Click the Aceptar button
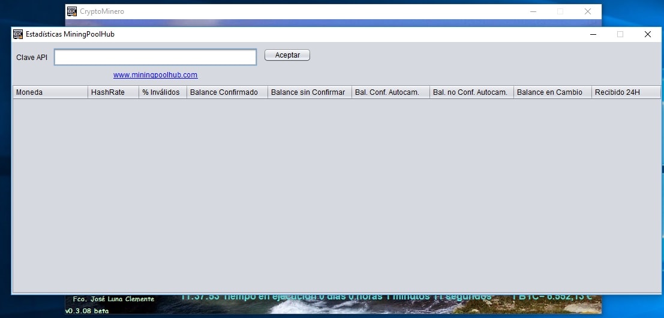This screenshot has height=318, width=664. (x=287, y=55)
